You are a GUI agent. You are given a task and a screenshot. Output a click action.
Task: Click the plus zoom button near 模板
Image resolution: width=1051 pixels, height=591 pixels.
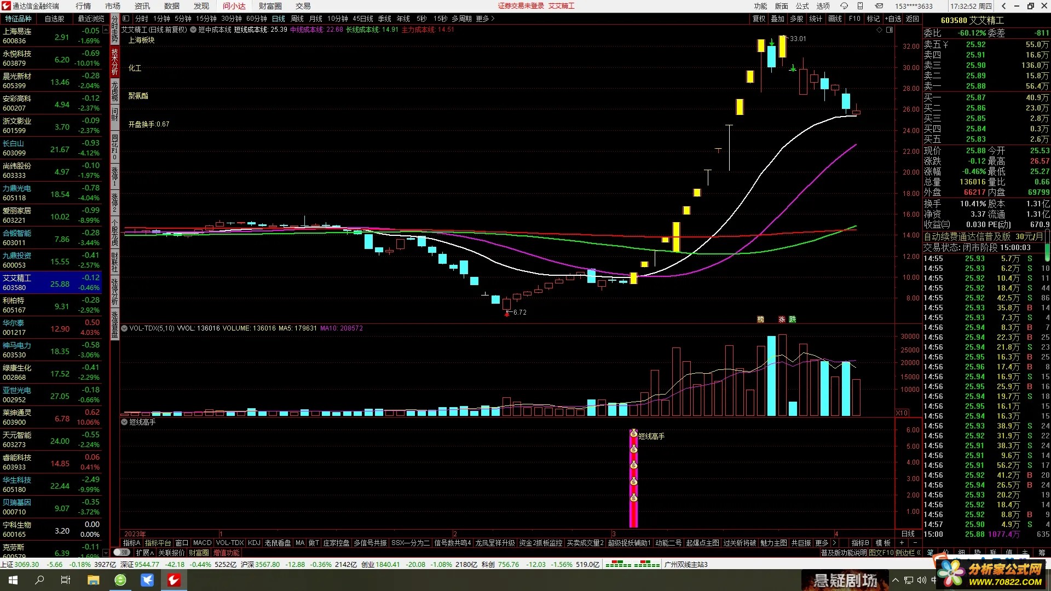[902, 543]
